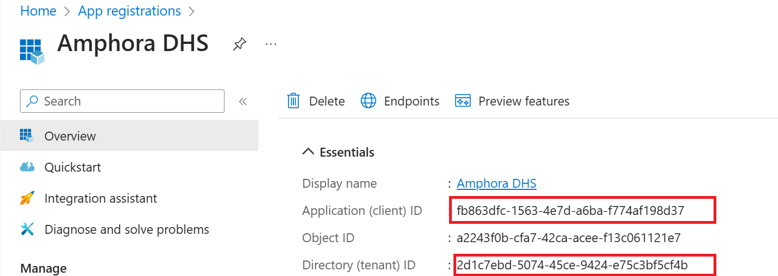Click the Preview features icon
The height and width of the screenshot is (276, 778).
tap(463, 101)
